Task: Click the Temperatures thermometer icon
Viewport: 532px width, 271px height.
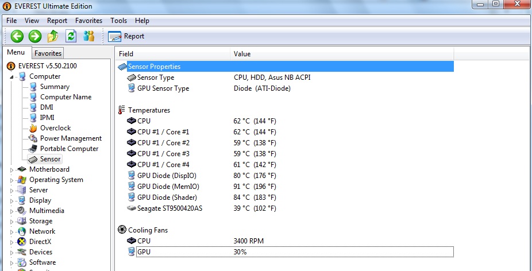Action: (122, 110)
